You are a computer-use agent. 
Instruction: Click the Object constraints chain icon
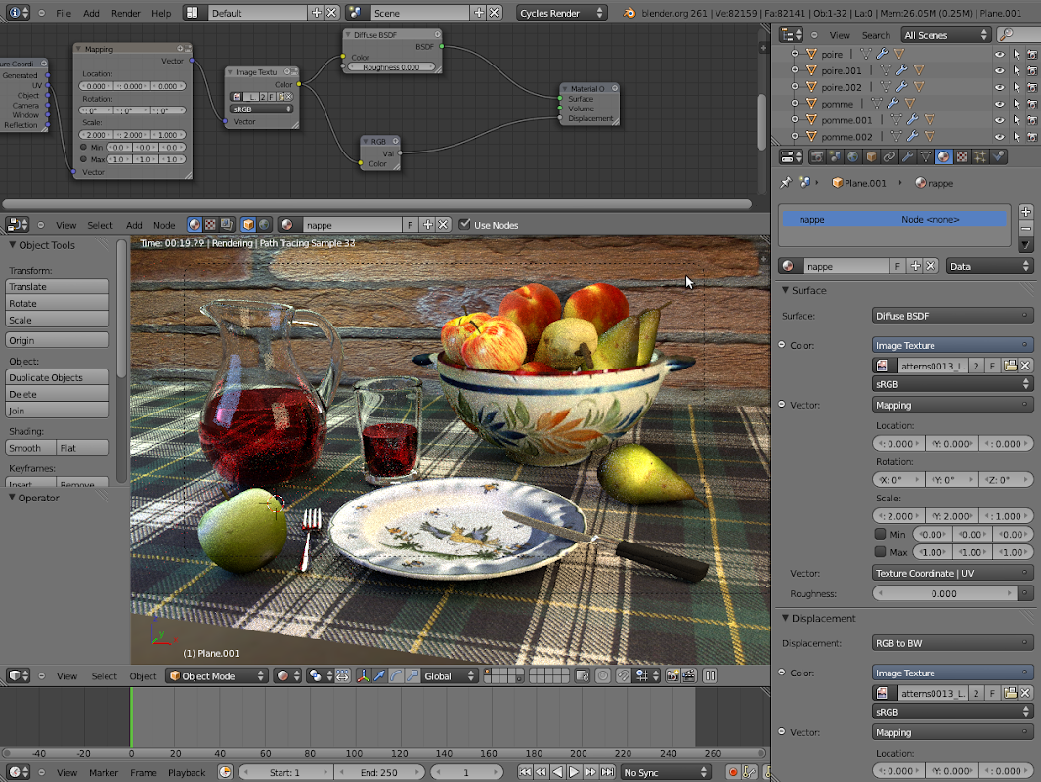[889, 156]
